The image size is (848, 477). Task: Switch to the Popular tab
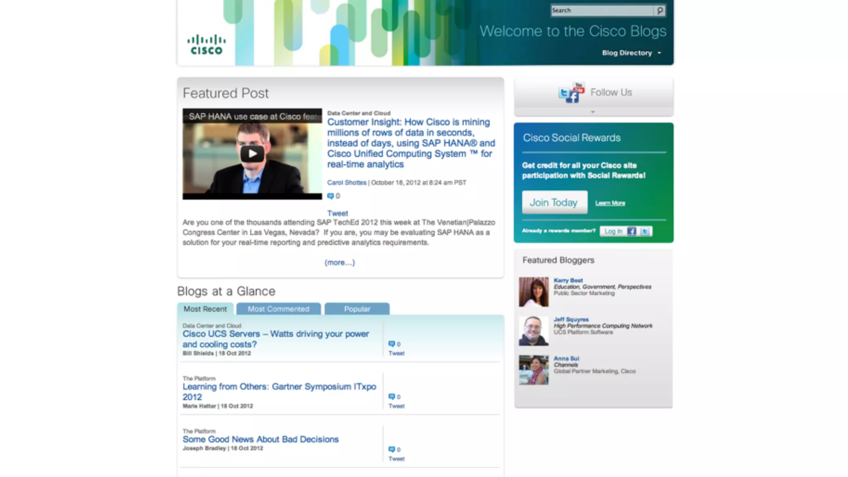pyautogui.click(x=357, y=309)
